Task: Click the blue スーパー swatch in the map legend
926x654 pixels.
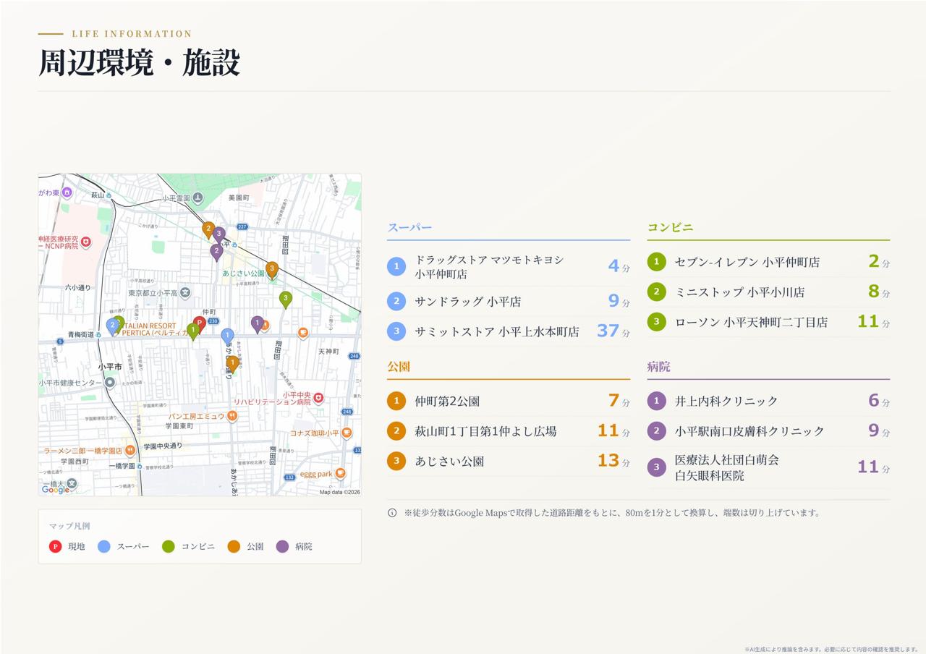Action: coord(104,546)
